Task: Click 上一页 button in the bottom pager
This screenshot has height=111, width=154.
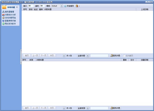Action: (x=35, y=108)
